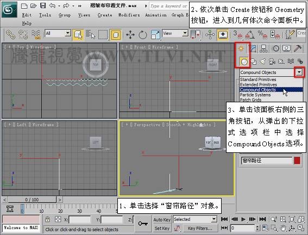Activate the Select and Link tool
The height and width of the screenshot is (235, 308).
(10, 34)
